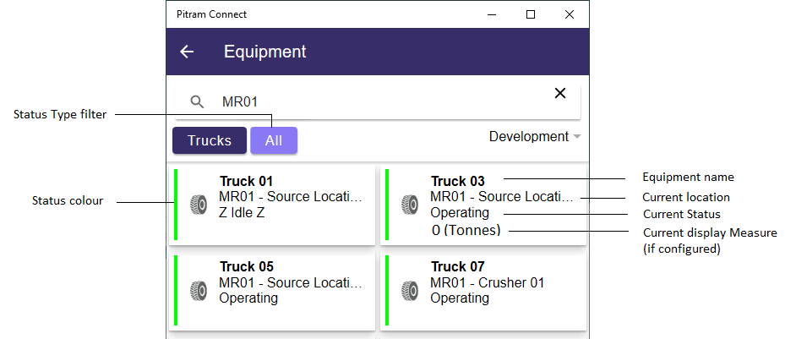Click the 0 (Tonnes) measure on Truck 03
796x339 pixels.
[466, 230]
